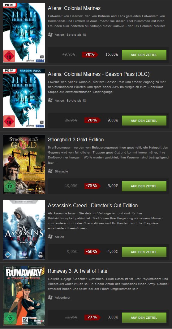The image size is (172, 329).
Task: Click the -77% discount badge on Runaway 3
Action: click(92, 317)
